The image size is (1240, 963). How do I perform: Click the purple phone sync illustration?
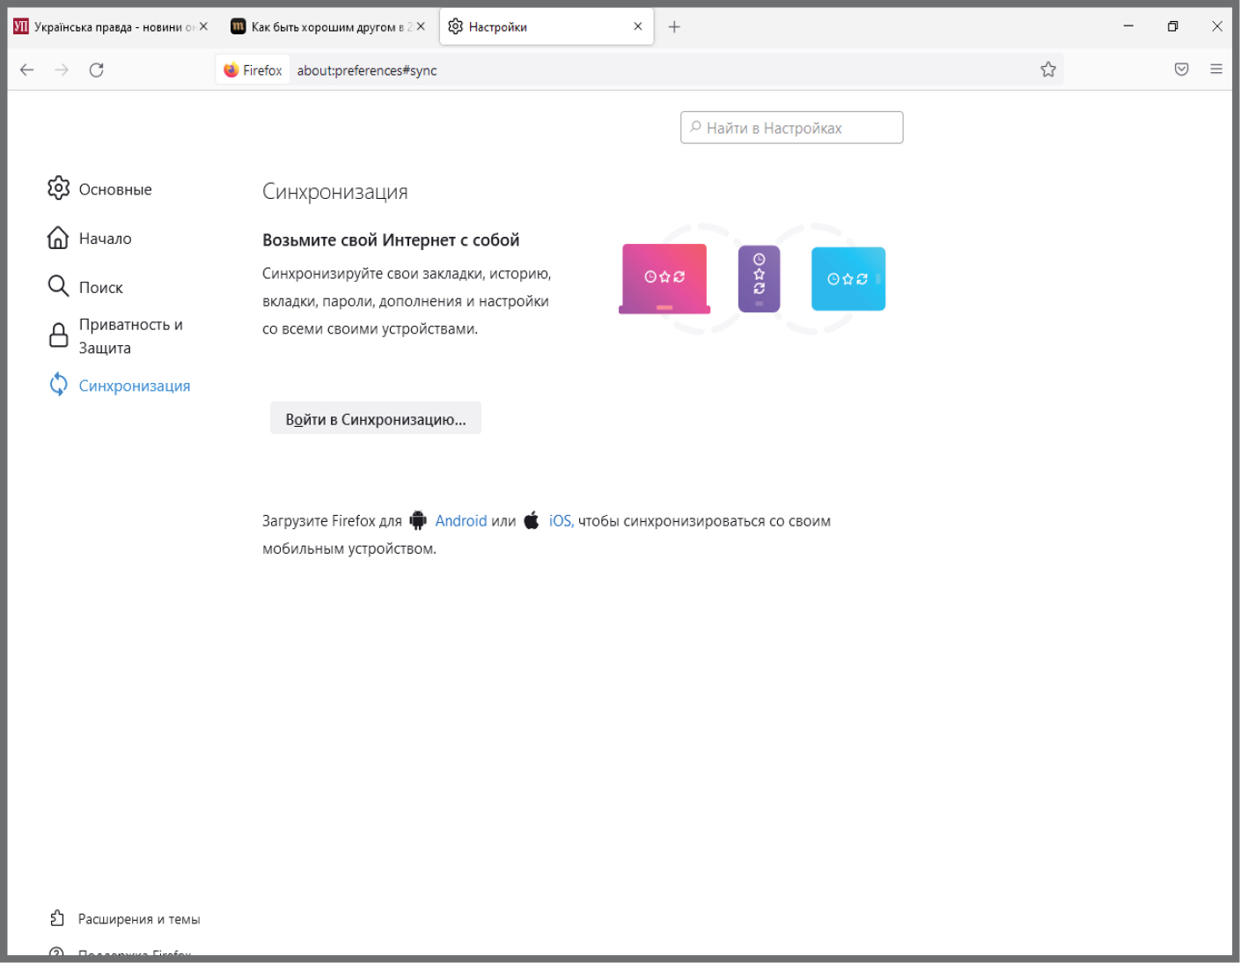click(x=759, y=279)
